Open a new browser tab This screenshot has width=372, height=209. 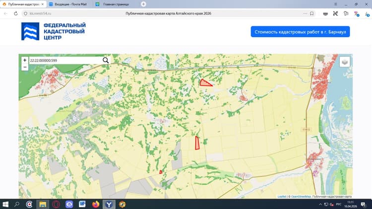point(143,4)
